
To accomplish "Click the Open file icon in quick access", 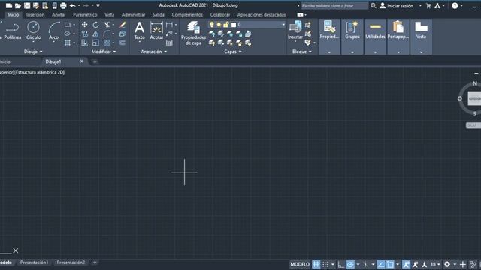I will (x=18, y=5).
